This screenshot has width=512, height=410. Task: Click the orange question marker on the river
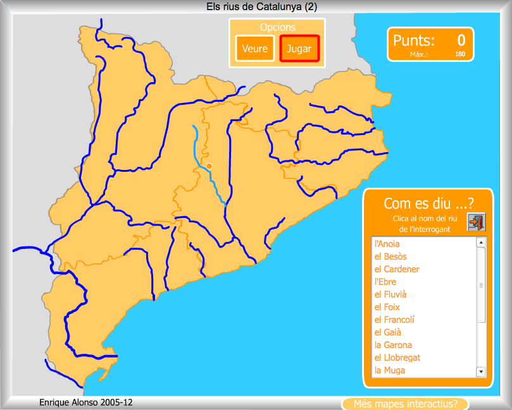[209, 166]
